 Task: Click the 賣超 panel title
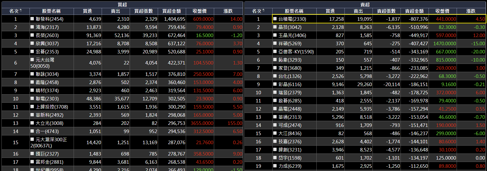pos(365,5)
